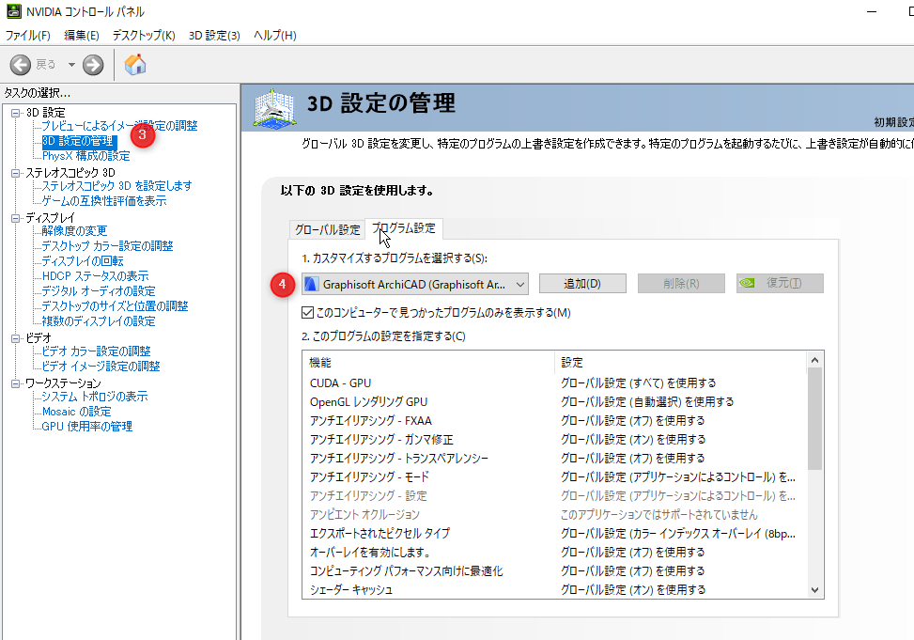
Task: Open 解像度の変更 link
Action: coord(74,231)
